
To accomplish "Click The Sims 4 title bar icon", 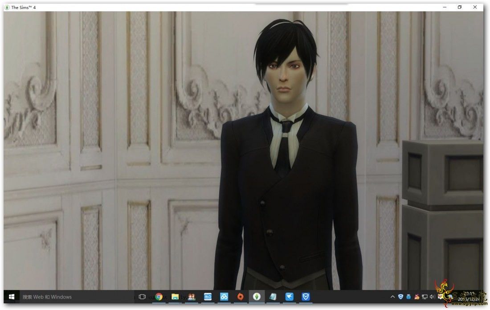I will point(7,7).
